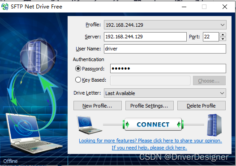
Task: Decrease the Port number with down arrow
Action: [223, 39]
